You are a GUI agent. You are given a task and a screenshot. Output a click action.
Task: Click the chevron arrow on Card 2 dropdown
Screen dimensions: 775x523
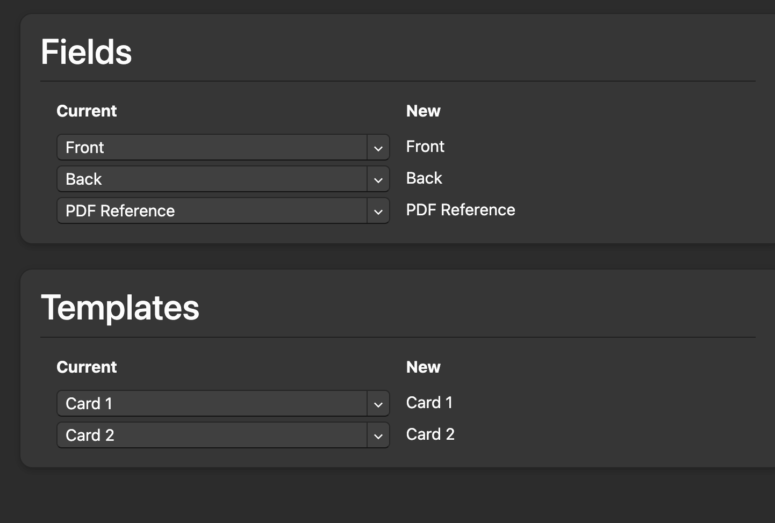tap(378, 436)
